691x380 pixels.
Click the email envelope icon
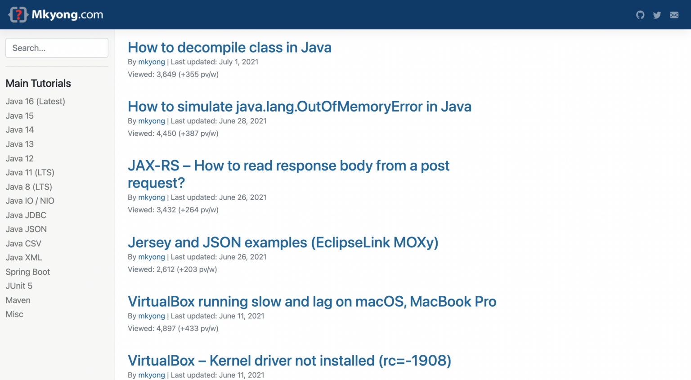point(674,15)
